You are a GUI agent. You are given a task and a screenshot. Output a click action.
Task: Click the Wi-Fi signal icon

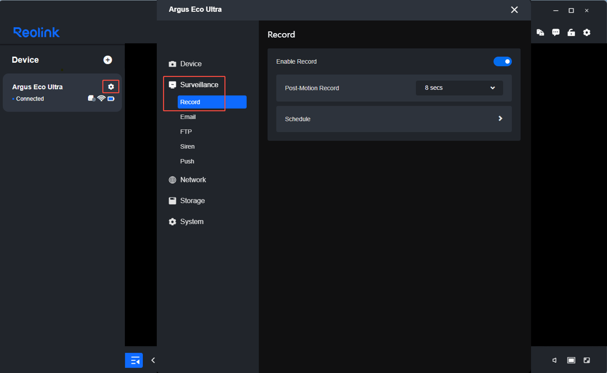[101, 98]
